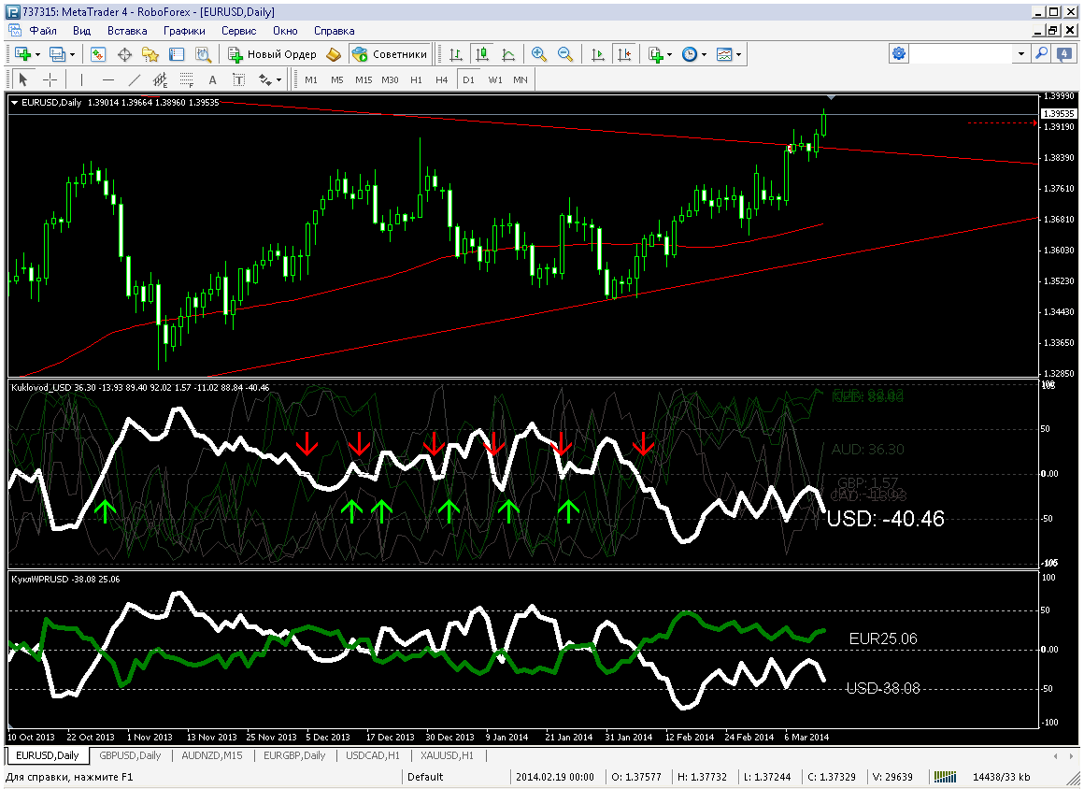Image resolution: width=1084 pixels, height=789 pixels.
Task: Open the Market Watch window icon
Action: [x=97, y=54]
